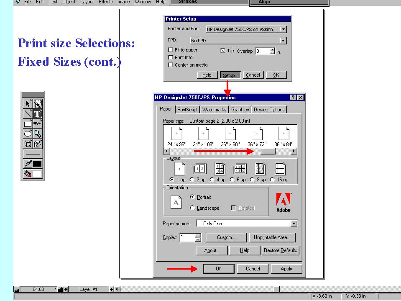The image size is (401, 301).
Task: Enable the Fit to paper checkbox
Action: point(171,50)
